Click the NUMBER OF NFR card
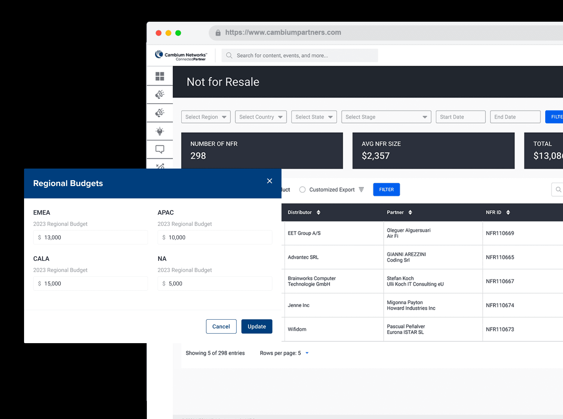The width and height of the screenshot is (563, 419). 262,151
